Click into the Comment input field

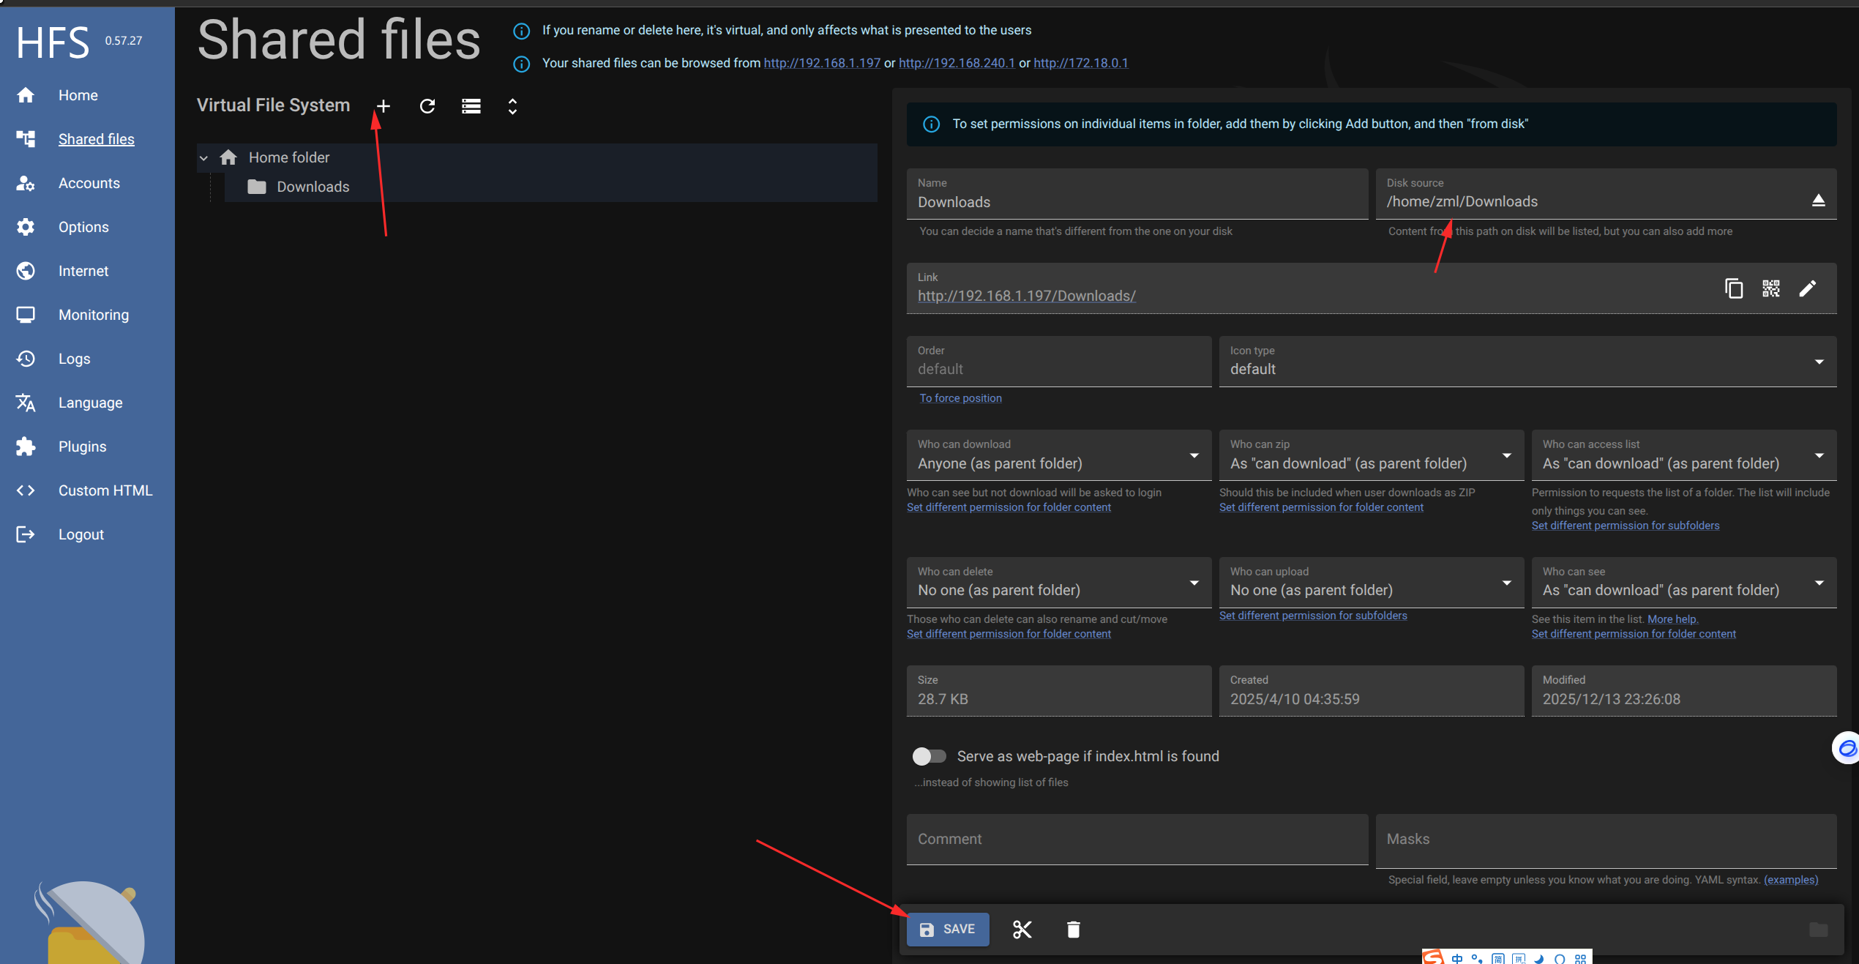[x=1137, y=840]
